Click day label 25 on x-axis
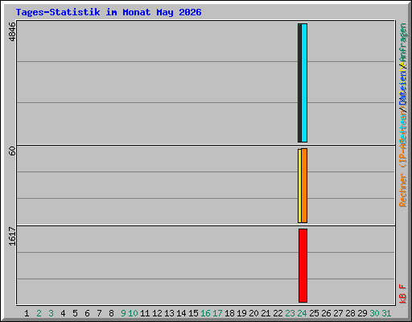The width and height of the screenshot is (412, 322). tap(314, 313)
